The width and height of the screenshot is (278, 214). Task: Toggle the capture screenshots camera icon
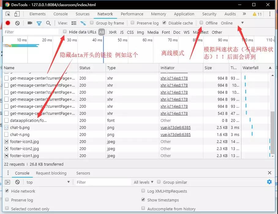click(x=30, y=23)
